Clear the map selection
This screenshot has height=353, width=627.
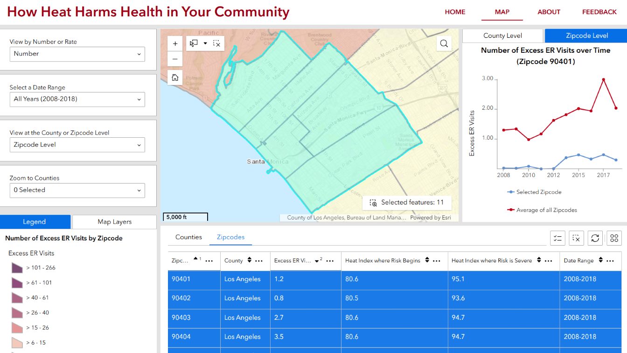[x=216, y=43]
